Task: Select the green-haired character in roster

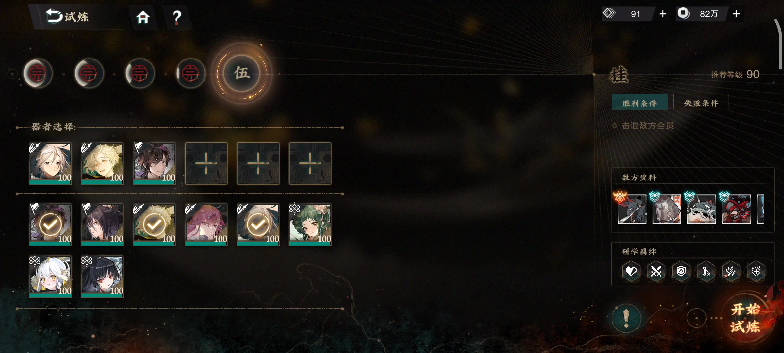Action: click(x=310, y=225)
